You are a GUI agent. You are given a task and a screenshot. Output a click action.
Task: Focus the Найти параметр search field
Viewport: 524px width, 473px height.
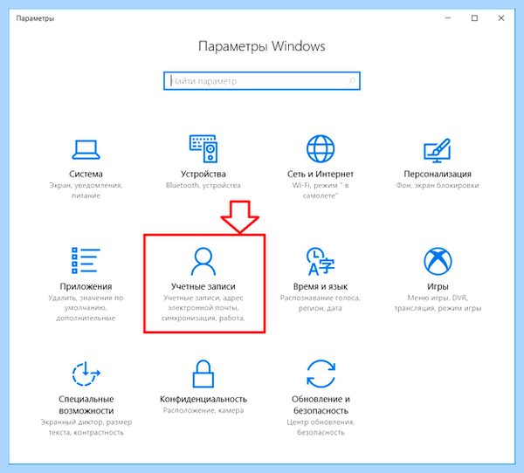pos(262,81)
